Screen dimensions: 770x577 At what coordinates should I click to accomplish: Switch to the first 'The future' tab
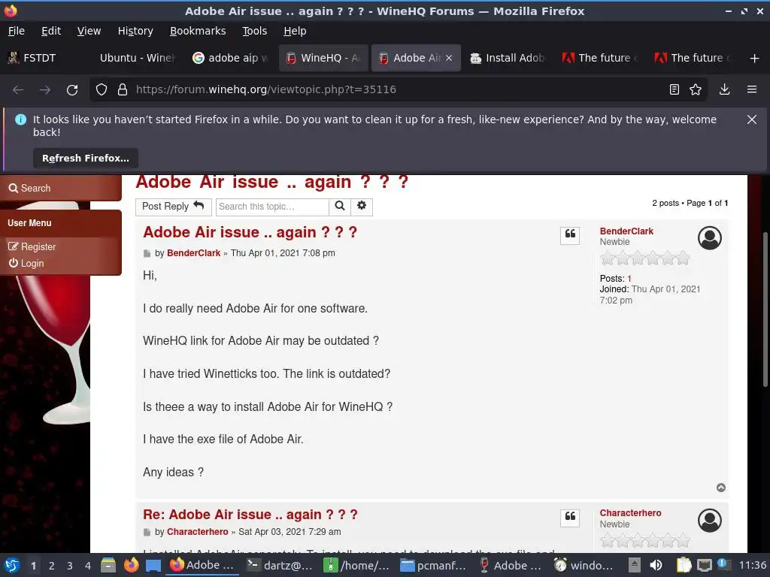click(601, 58)
